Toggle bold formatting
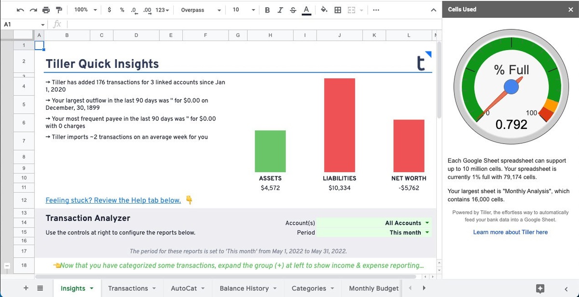 (267, 10)
